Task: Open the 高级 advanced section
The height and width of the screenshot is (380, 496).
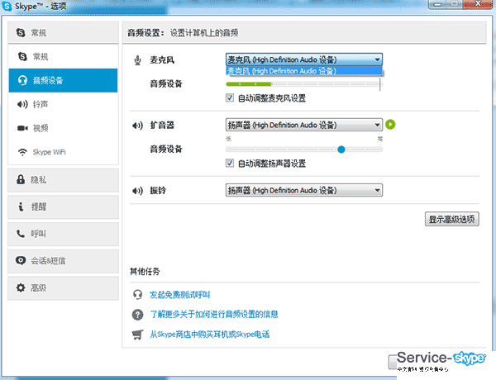Action: (64, 288)
